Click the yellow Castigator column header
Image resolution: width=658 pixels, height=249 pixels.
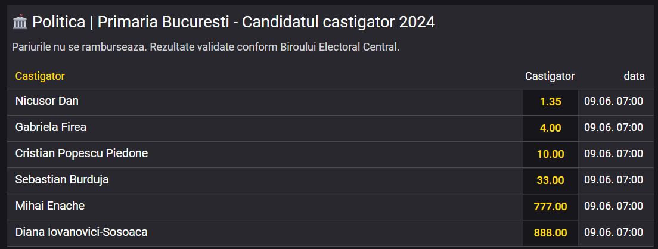tap(40, 76)
